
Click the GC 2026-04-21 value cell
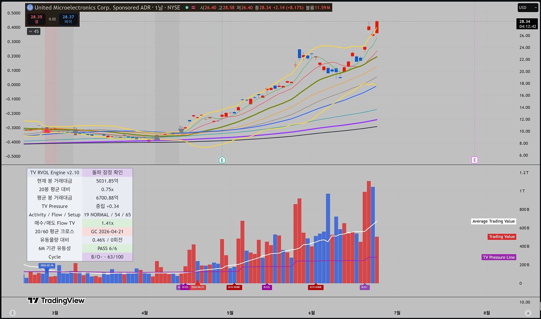pos(107,232)
